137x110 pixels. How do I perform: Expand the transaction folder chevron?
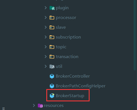[x=45, y=57]
